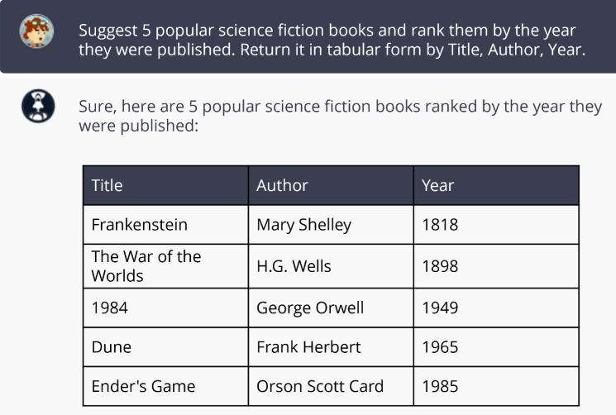Click the Frank Herbert author cell
This screenshot has width=616, height=415.
click(x=331, y=347)
